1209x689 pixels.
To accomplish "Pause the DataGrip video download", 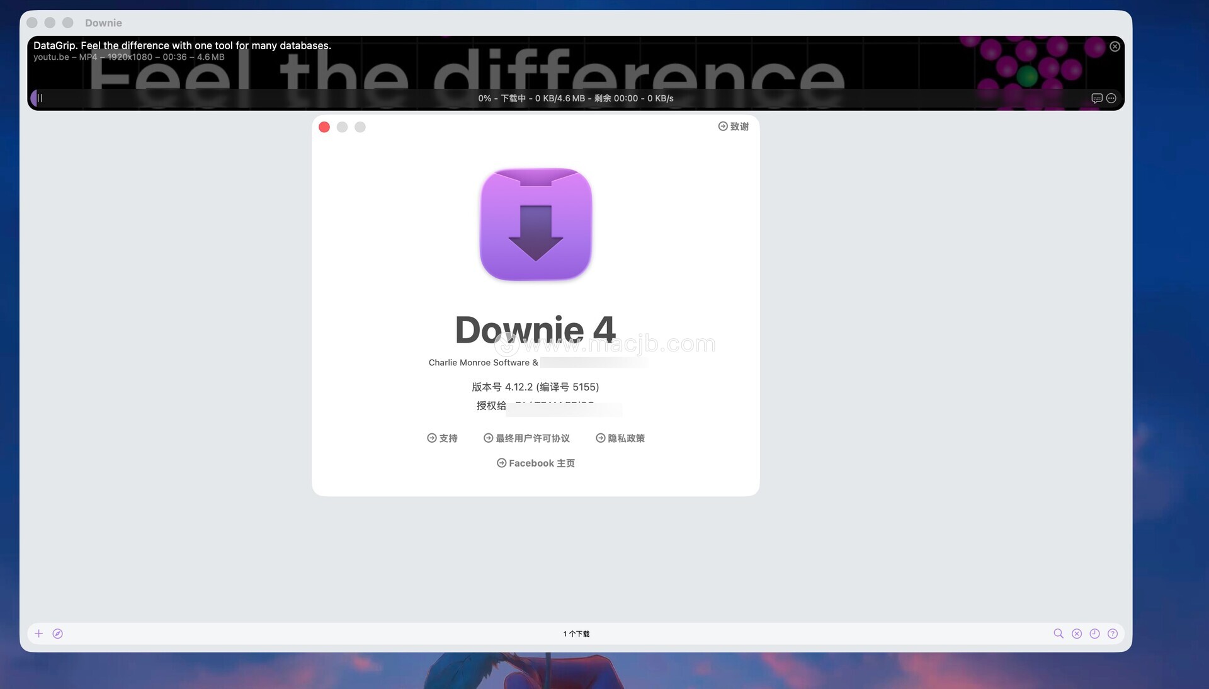I will click(x=39, y=98).
